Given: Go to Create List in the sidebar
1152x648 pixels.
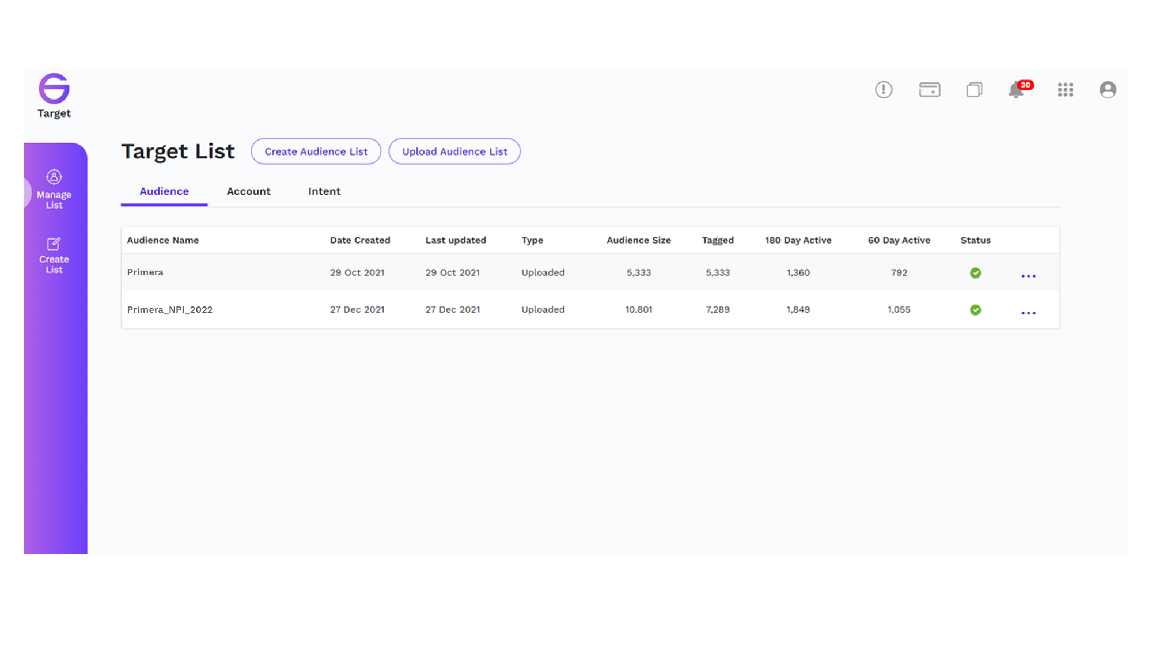Looking at the screenshot, I should 54,255.
